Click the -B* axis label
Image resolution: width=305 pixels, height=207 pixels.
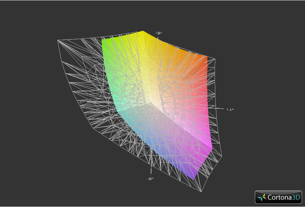(150, 179)
